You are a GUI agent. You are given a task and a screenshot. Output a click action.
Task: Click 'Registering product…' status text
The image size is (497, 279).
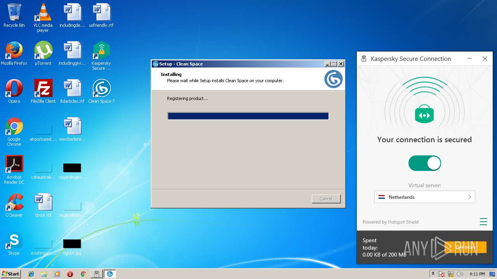(188, 98)
